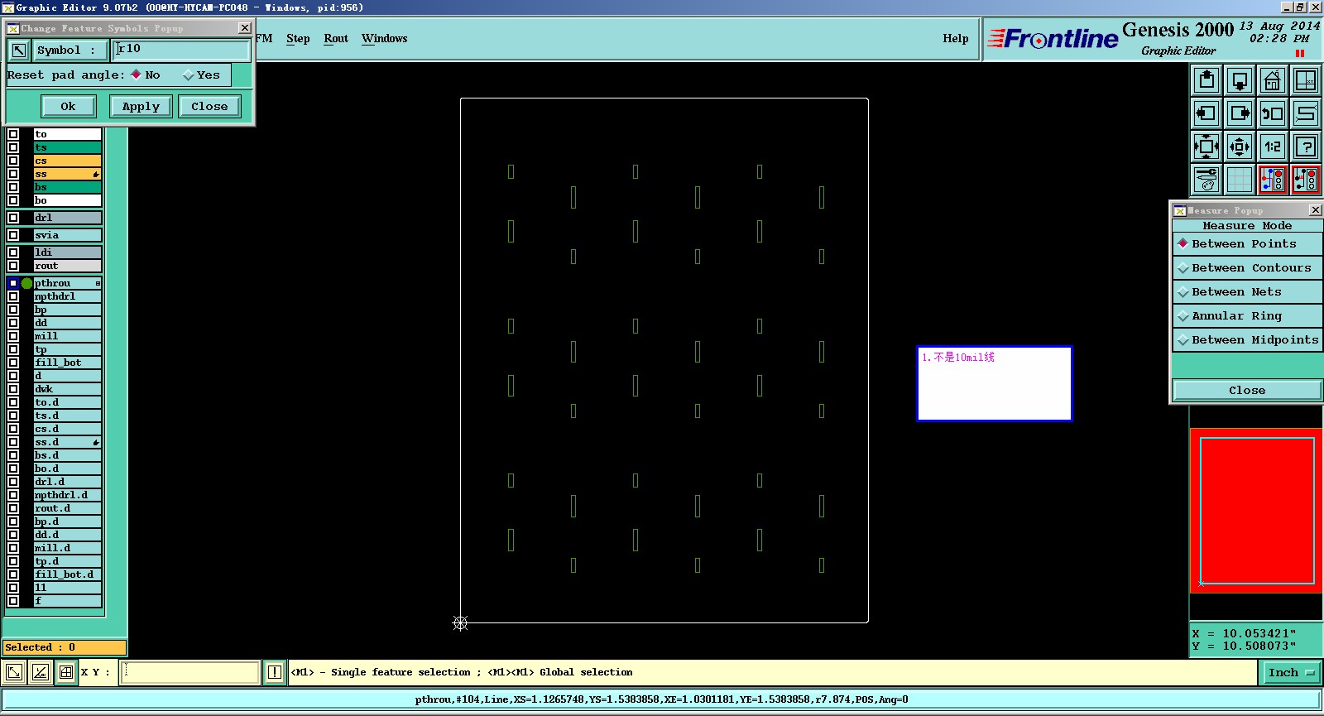Click the question mark window icon
The image size is (1324, 716).
tap(1306, 147)
